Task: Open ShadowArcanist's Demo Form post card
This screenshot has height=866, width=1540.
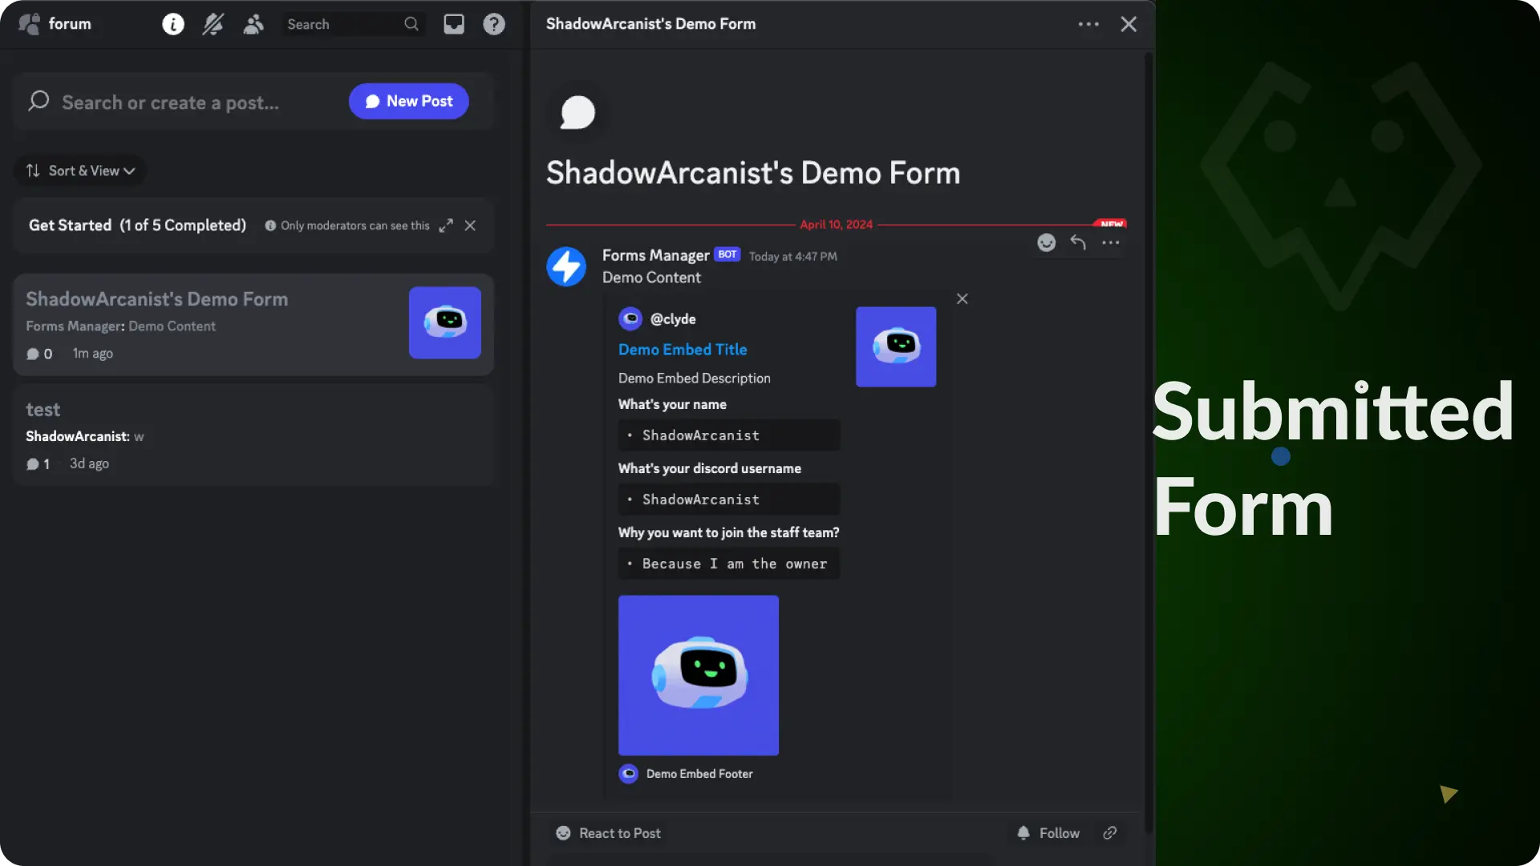Action: pyautogui.click(x=253, y=325)
